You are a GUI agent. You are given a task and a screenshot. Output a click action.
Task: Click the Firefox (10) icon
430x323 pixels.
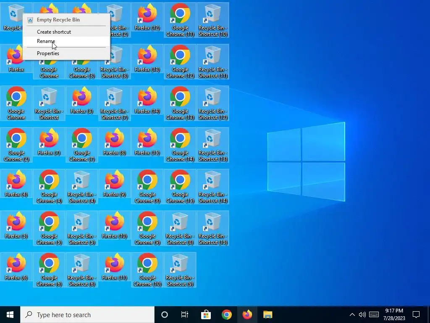pyautogui.click(x=115, y=225)
